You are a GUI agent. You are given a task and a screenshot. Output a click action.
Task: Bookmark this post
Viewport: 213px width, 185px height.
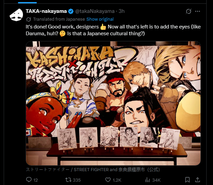click(x=187, y=180)
